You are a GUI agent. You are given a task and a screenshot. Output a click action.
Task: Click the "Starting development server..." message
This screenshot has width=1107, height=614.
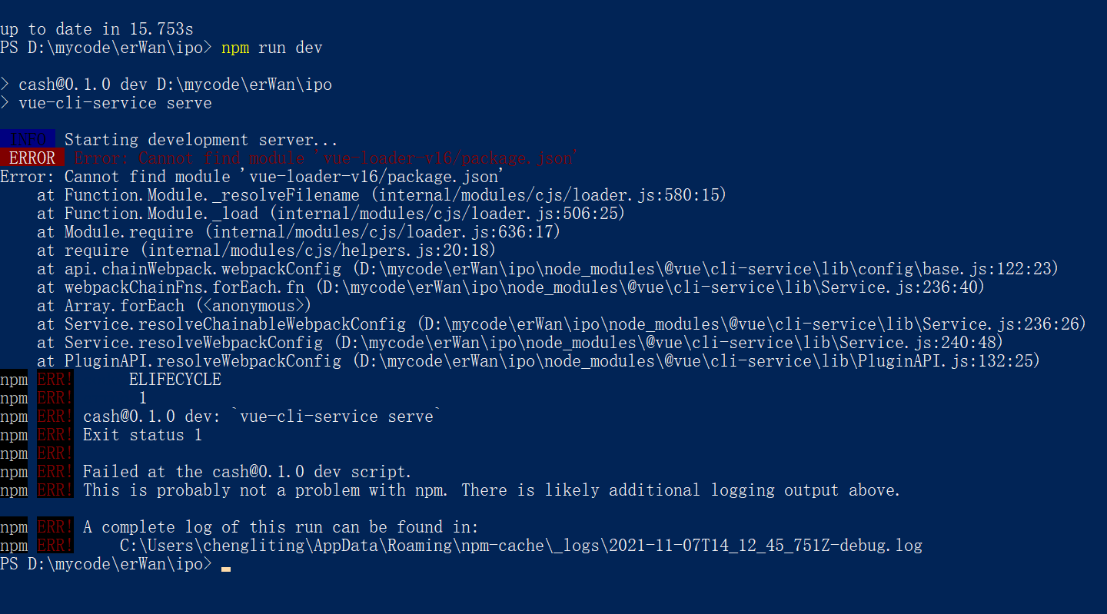point(201,140)
